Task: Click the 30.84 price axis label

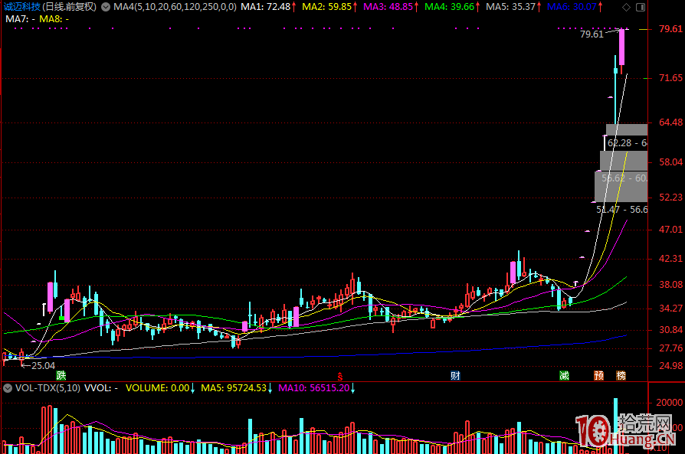Action: point(670,329)
